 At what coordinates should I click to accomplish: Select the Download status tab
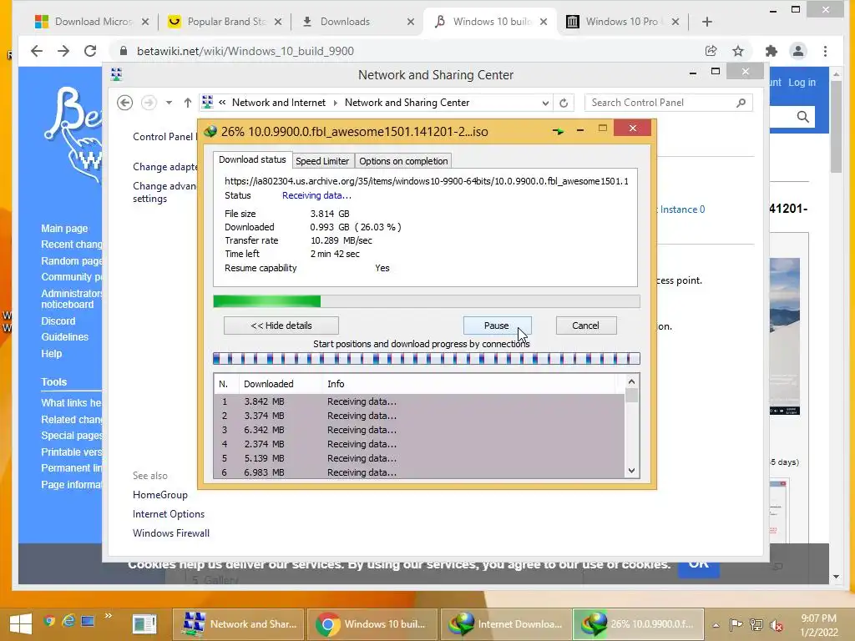point(252,159)
